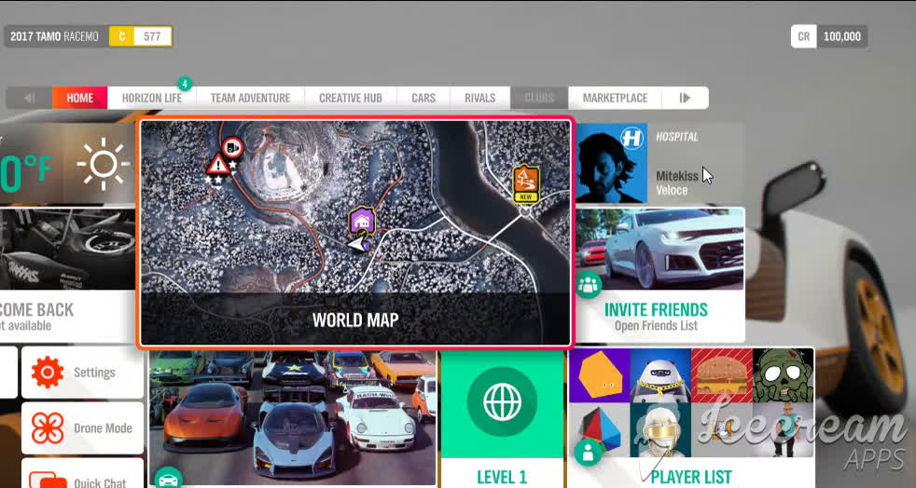Select the Rivals tab

pyautogui.click(x=479, y=98)
